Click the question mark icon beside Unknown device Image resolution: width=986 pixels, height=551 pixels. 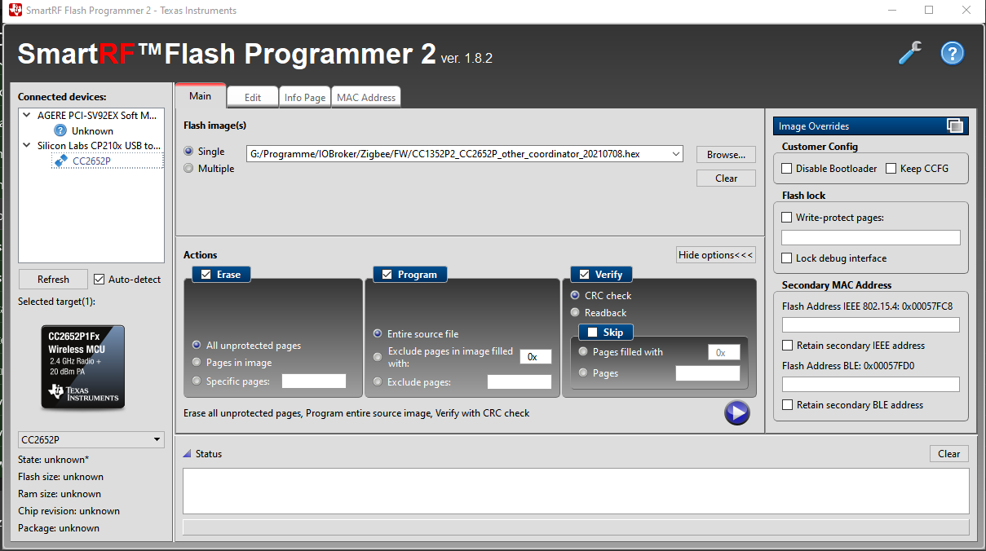point(60,130)
